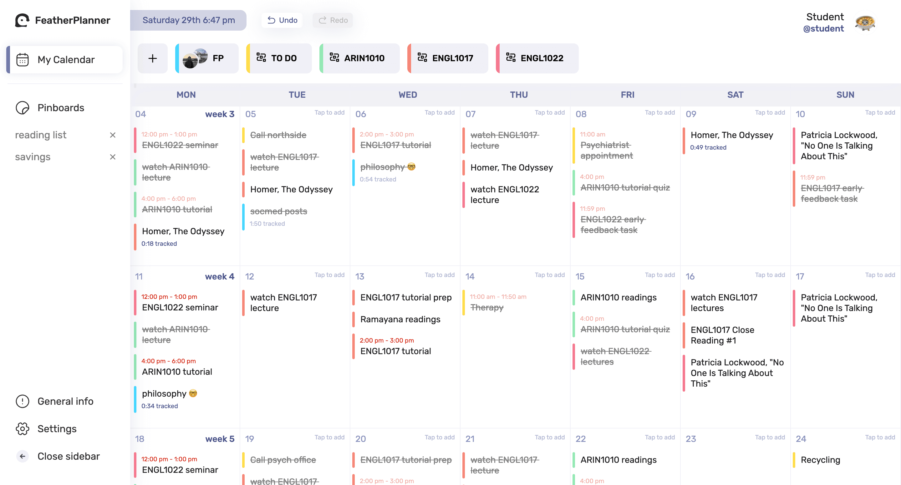Open General info via its alert icon

23,401
